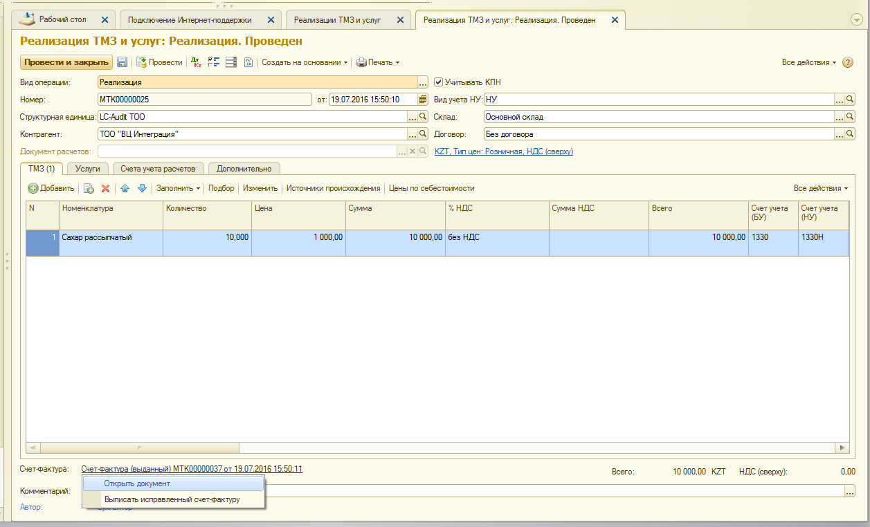Switch to the Услуги tab
The image size is (870, 527).
pyautogui.click(x=88, y=168)
